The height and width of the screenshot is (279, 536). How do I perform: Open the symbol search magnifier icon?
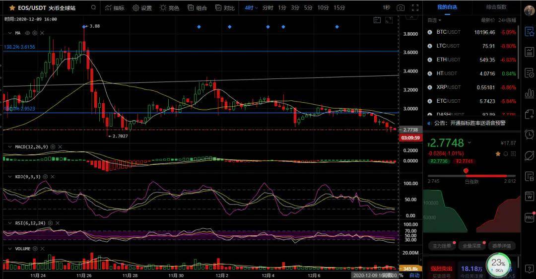pos(93,7)
